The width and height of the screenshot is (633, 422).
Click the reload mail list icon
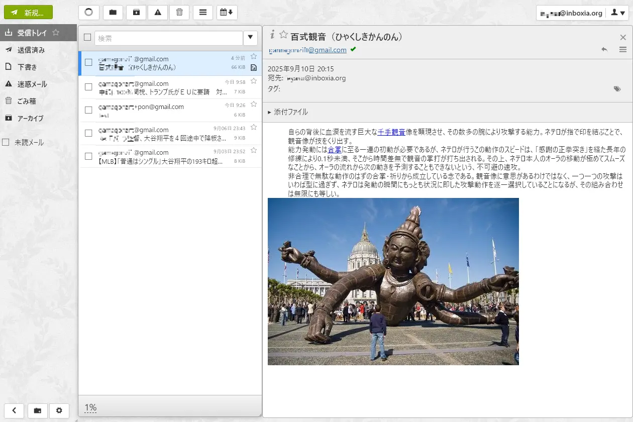point(88,13)
